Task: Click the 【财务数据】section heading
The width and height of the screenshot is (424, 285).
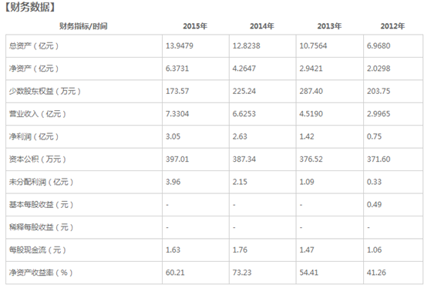Action: (30, 7)
